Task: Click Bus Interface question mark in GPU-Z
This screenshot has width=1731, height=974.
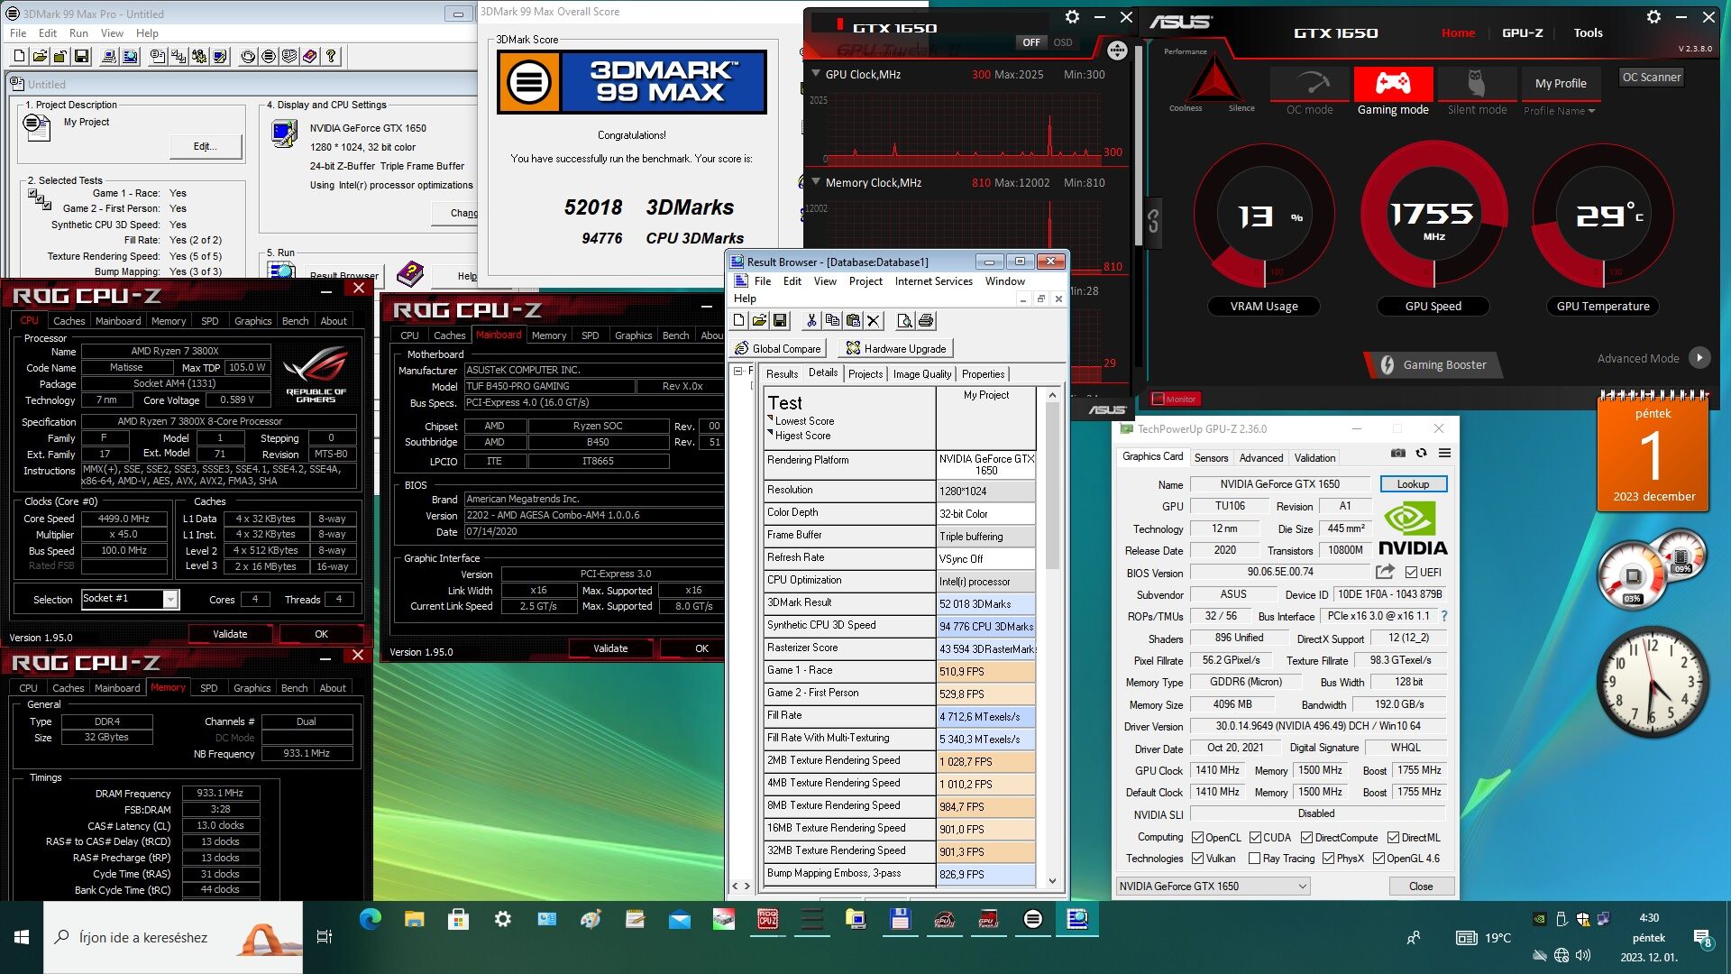Action: [1443, 616]
